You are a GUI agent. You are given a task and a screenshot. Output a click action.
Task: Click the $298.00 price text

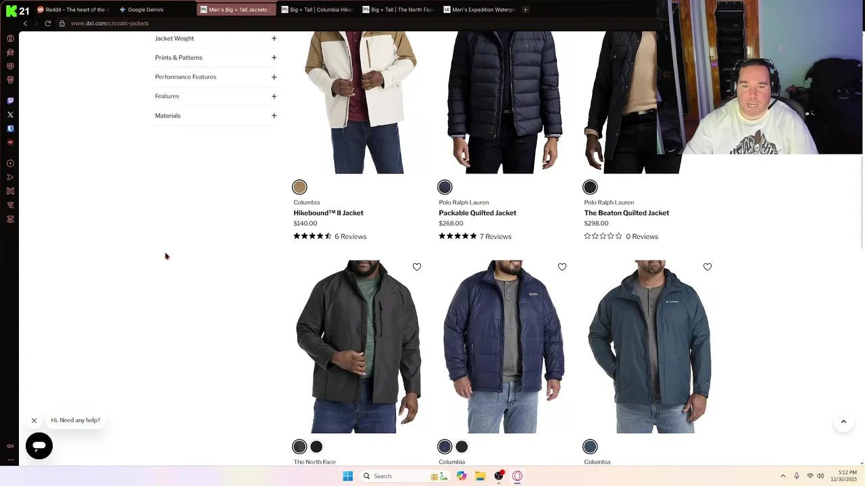(596, 223)
